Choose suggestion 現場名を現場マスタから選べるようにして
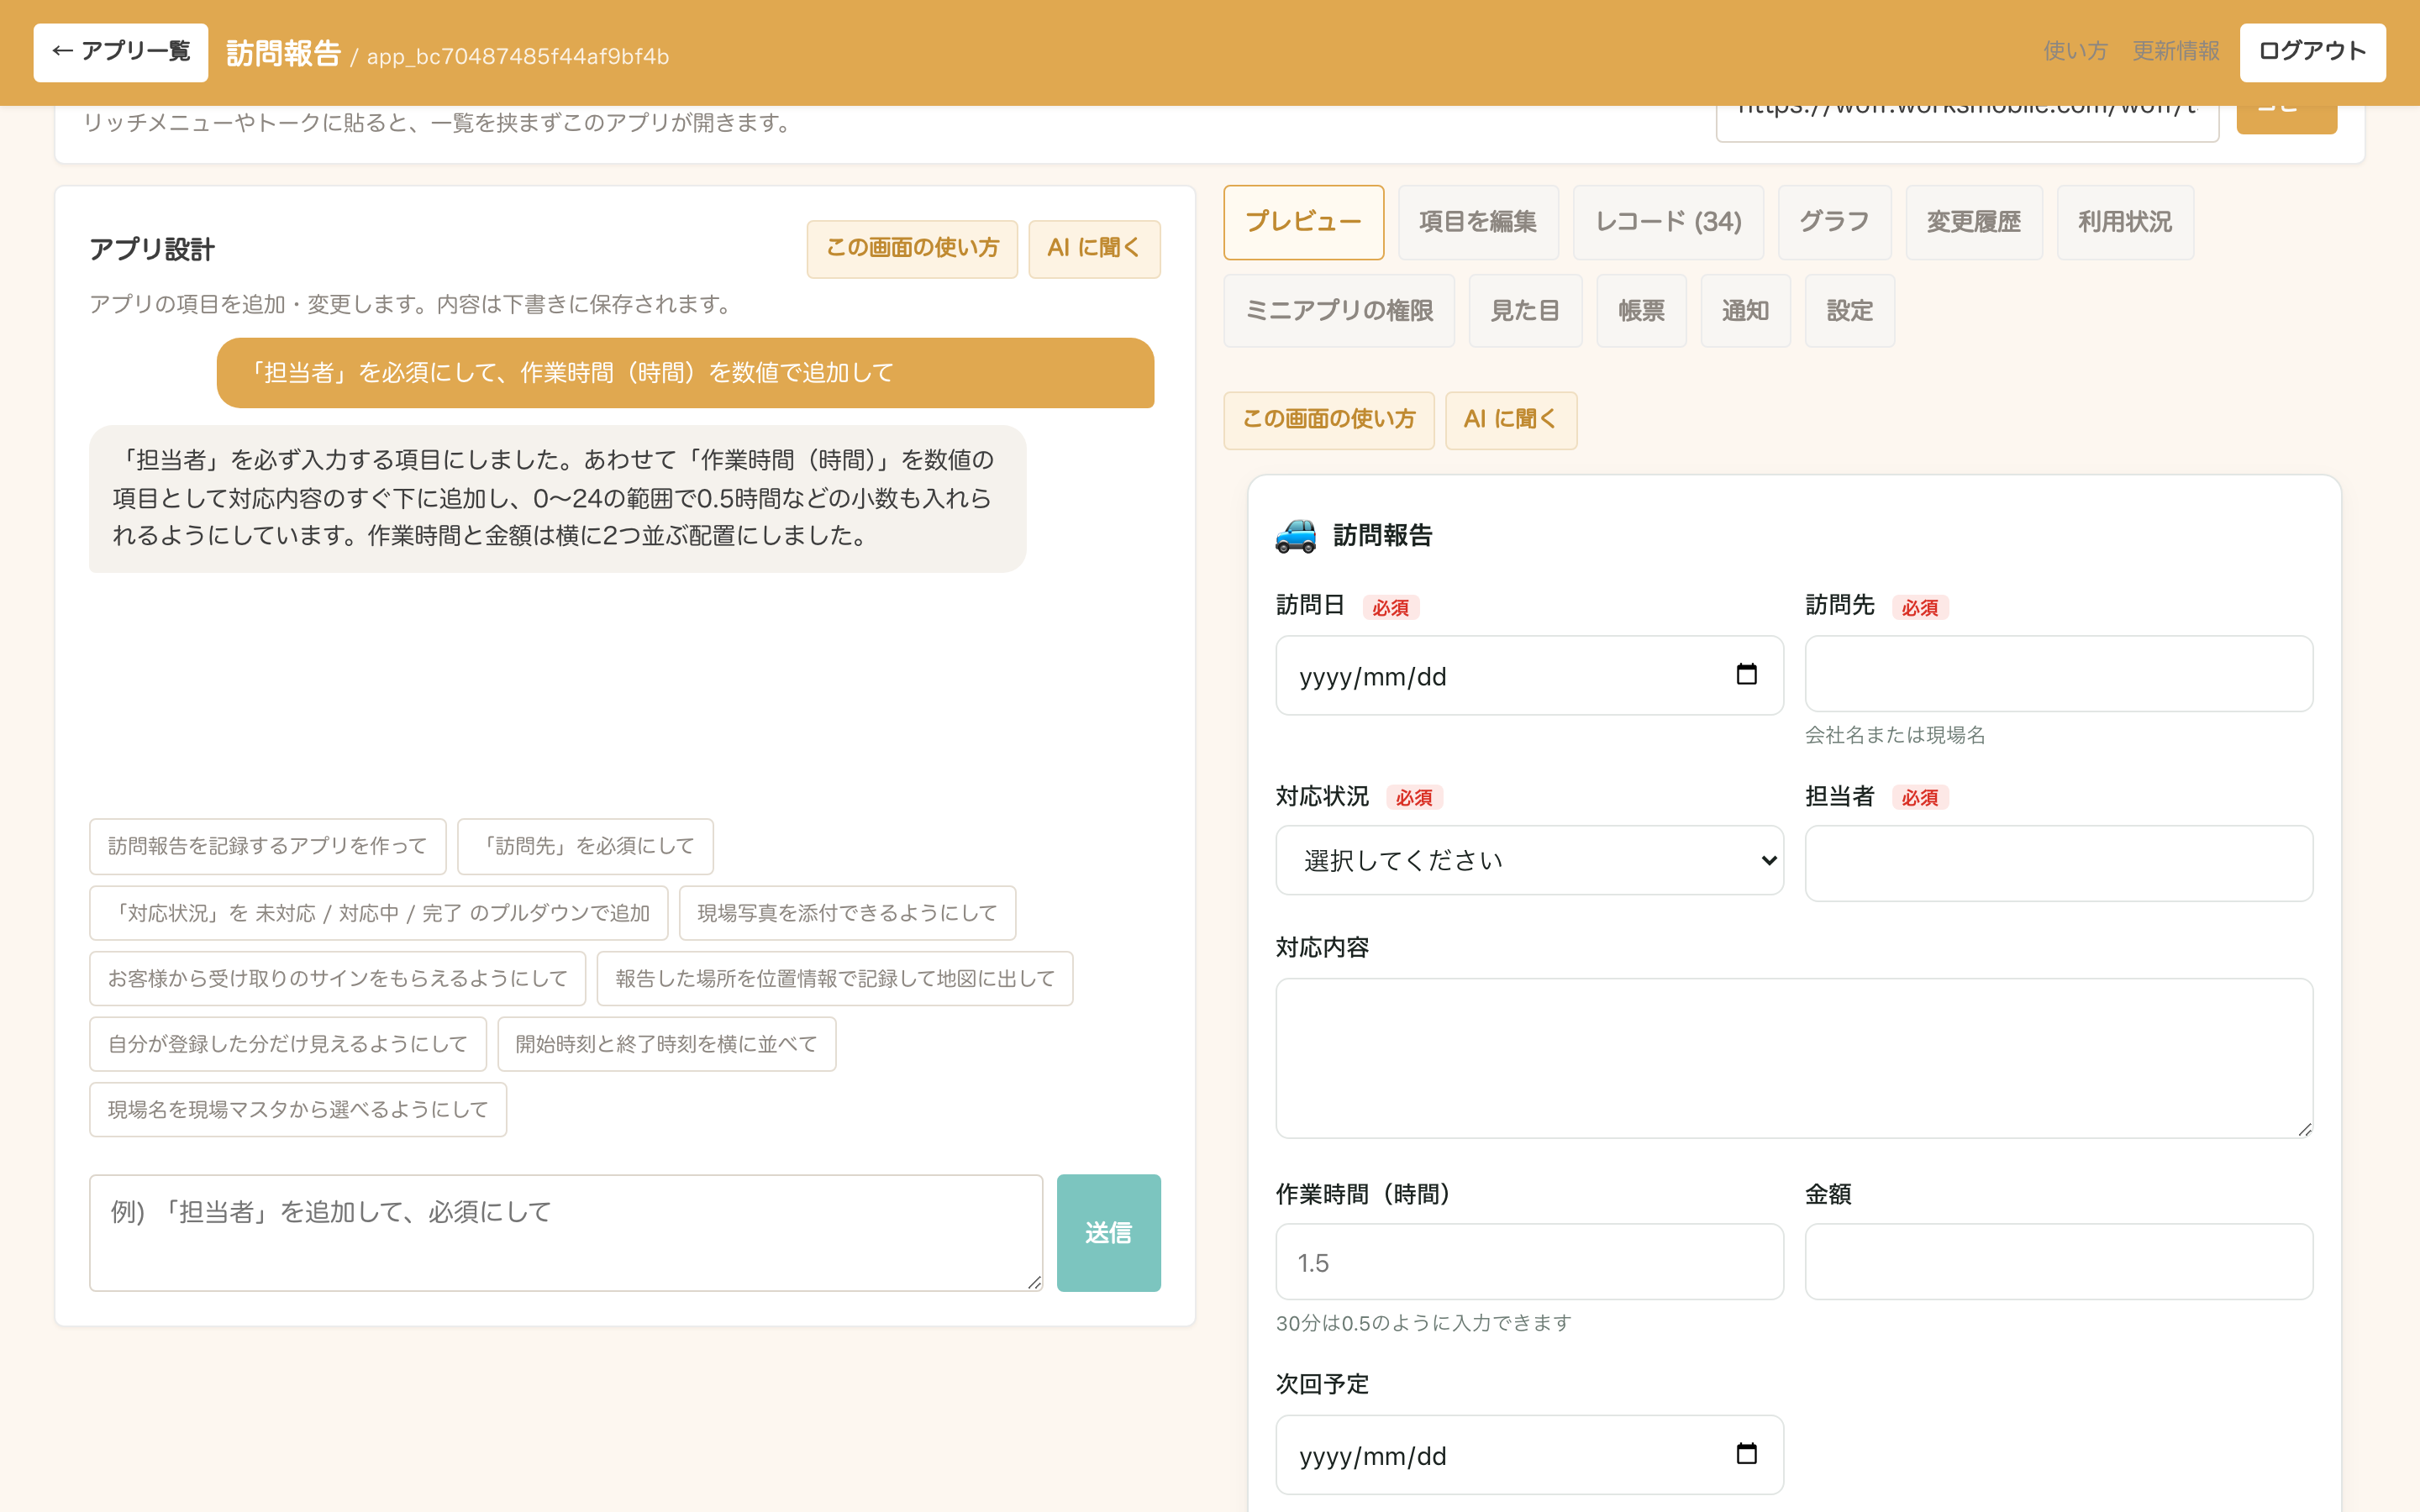 click(x=298, y=1109)
